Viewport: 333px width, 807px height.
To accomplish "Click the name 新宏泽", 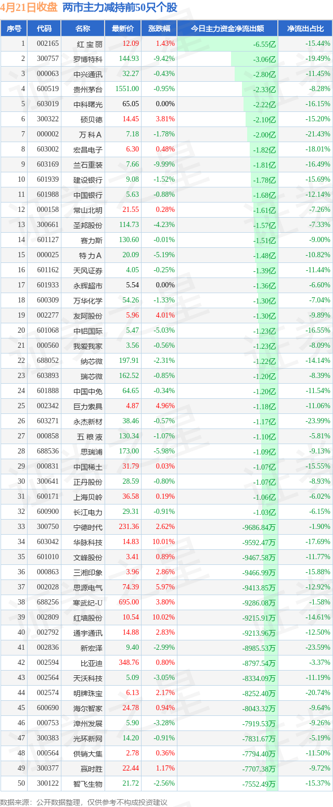I will [x=92, y=648].
